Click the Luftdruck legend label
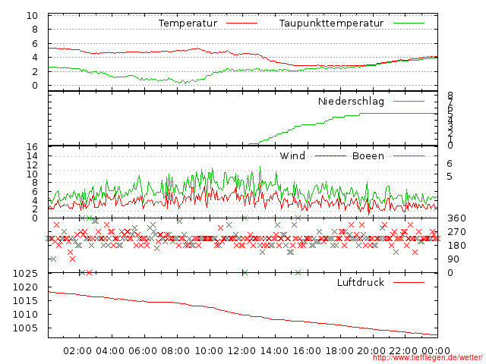 pos(361,282)
